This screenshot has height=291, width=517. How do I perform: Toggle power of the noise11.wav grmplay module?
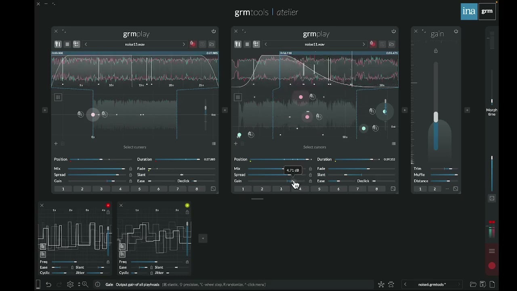click(394, 31)
